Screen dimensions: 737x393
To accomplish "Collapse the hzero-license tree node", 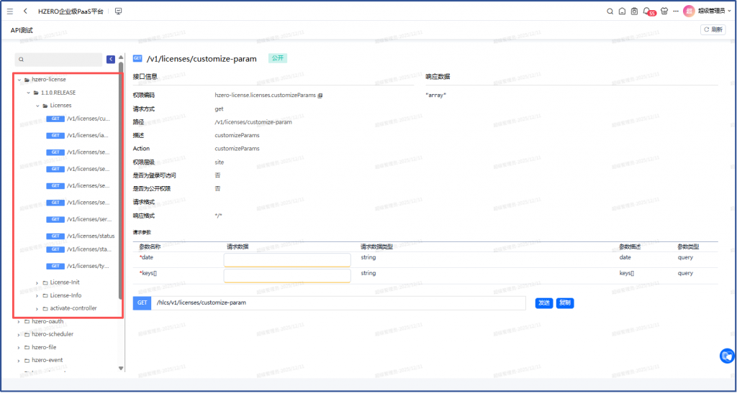I will [19, 80].
